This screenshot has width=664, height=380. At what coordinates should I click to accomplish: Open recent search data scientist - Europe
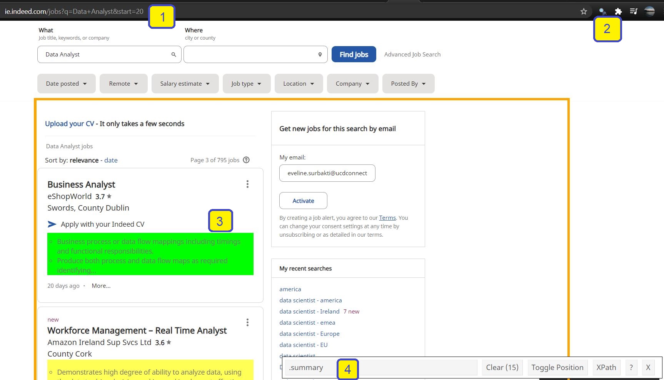[309, 334]
